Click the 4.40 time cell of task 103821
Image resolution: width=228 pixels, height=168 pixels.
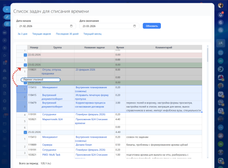[x=120, y=121]
